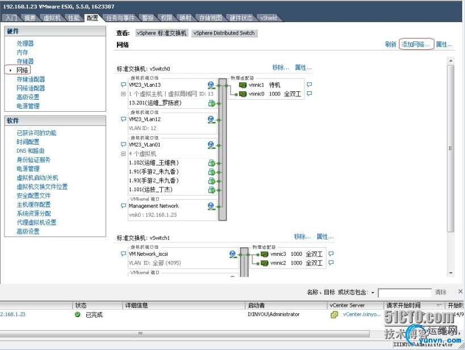This screenshot has width=465, height=350.
Task: Click the vmnic2 adapter icon
Action: 264,263
